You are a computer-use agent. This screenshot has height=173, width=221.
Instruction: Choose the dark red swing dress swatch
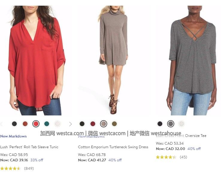point(93,124)
